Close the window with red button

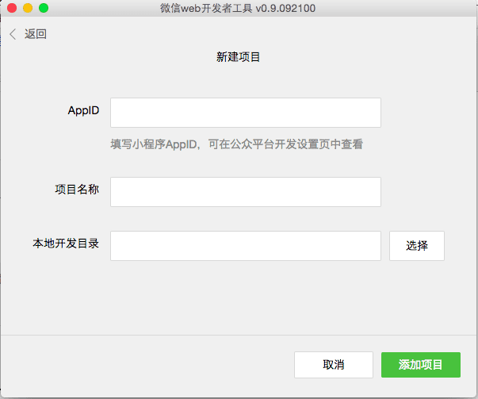click(12, 8)
